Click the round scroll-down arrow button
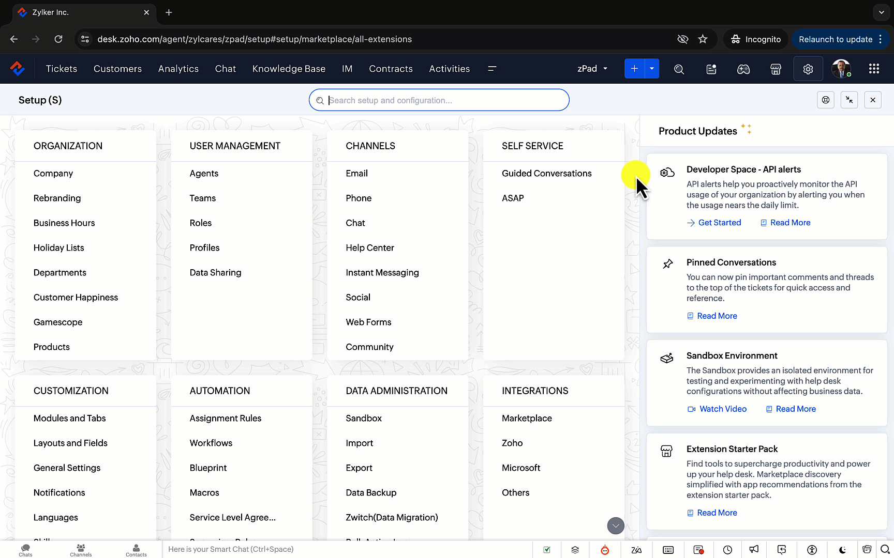 (616, 525)
